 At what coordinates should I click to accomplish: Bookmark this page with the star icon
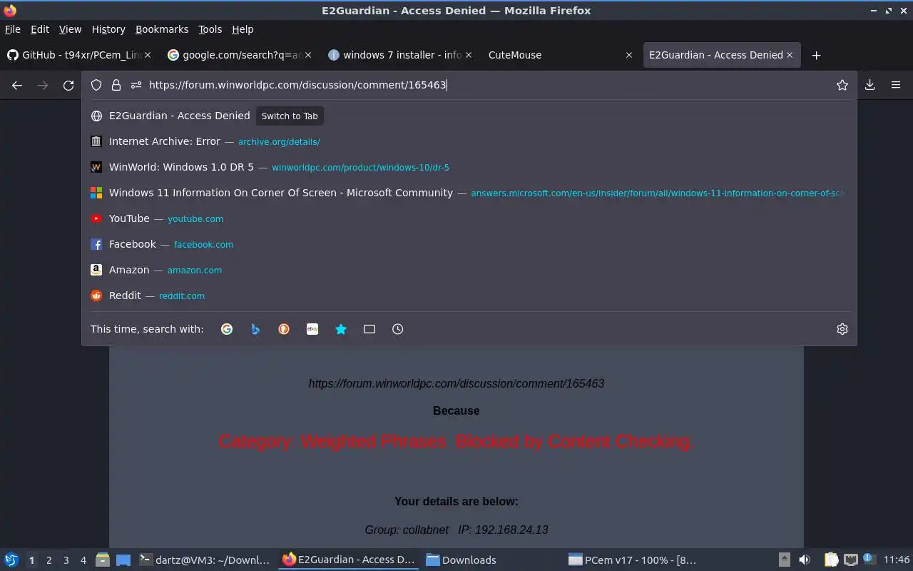point(842,85)
